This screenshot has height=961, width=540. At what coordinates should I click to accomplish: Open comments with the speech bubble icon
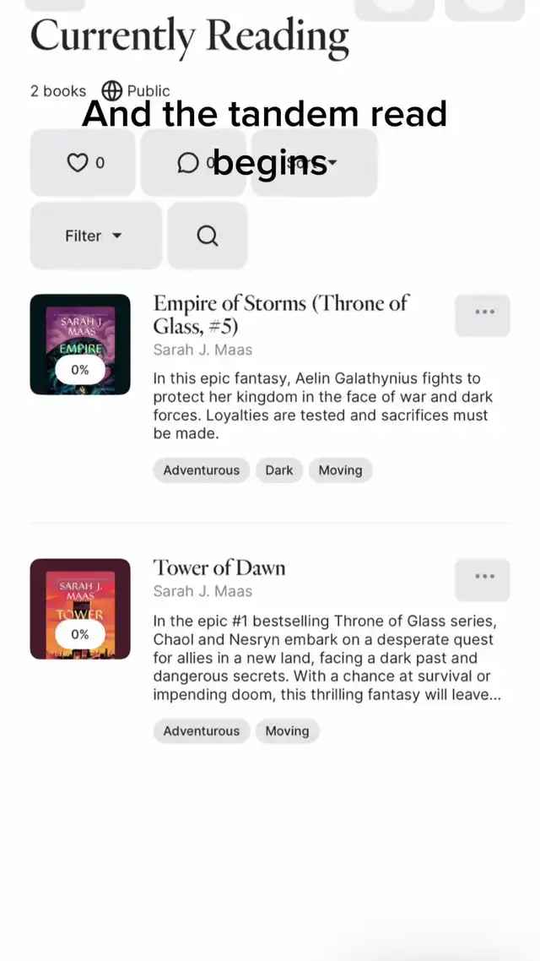tap(193, 162)
